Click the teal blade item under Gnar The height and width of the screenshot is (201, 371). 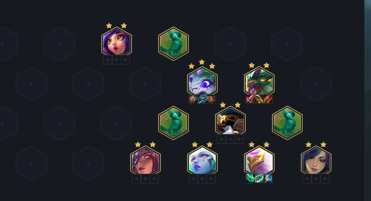[202, 99]
